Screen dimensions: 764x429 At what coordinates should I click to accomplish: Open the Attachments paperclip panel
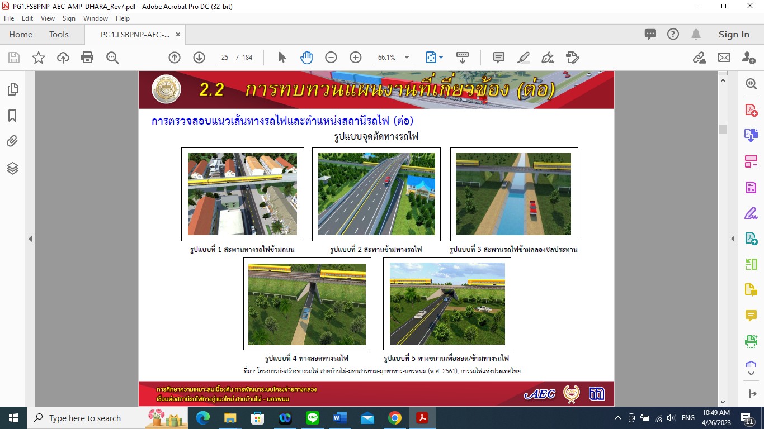coord(12,141)
